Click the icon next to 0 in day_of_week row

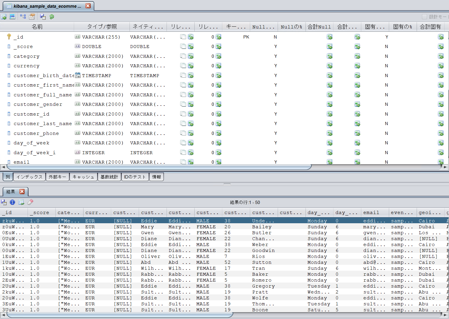point(219,143)
